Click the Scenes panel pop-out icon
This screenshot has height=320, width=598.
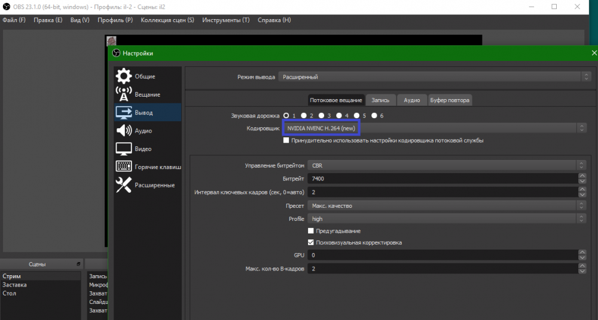click(78, 264)
